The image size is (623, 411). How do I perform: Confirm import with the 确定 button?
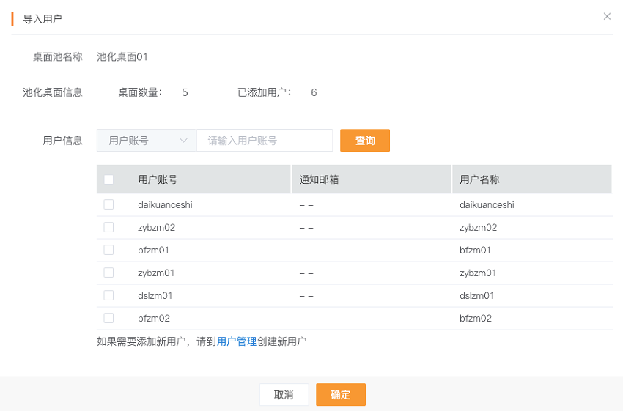[x=341, y=395]
